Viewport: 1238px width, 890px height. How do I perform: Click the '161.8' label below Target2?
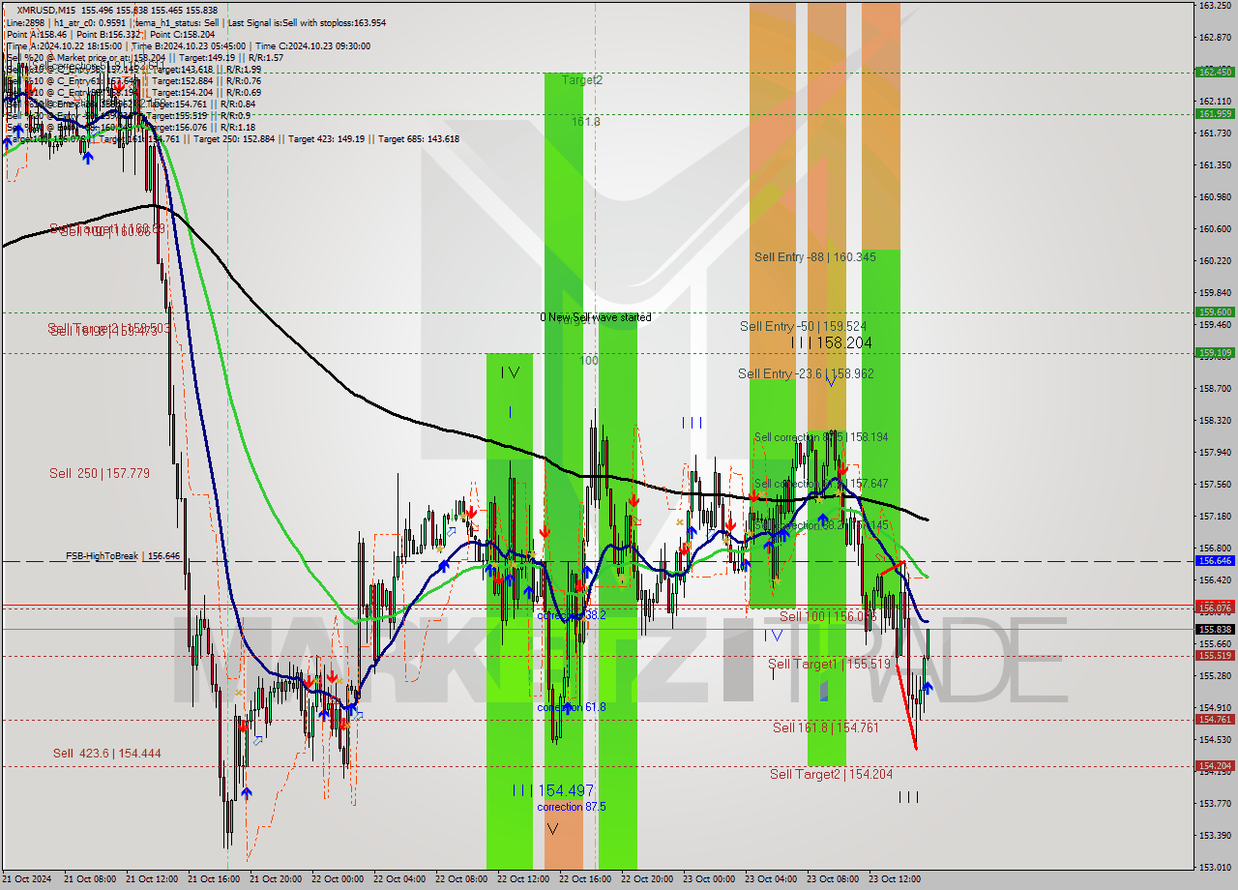pyautogui.click(x=585, y=122)
